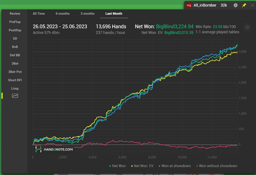Click the Win Rate 23.55 bb/100 text
The width and height of the screenshot is (256, 175).
click(216, 27)
